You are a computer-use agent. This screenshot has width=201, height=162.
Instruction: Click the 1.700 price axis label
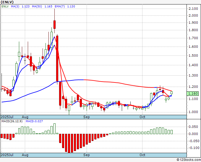(x=193, y=38)
